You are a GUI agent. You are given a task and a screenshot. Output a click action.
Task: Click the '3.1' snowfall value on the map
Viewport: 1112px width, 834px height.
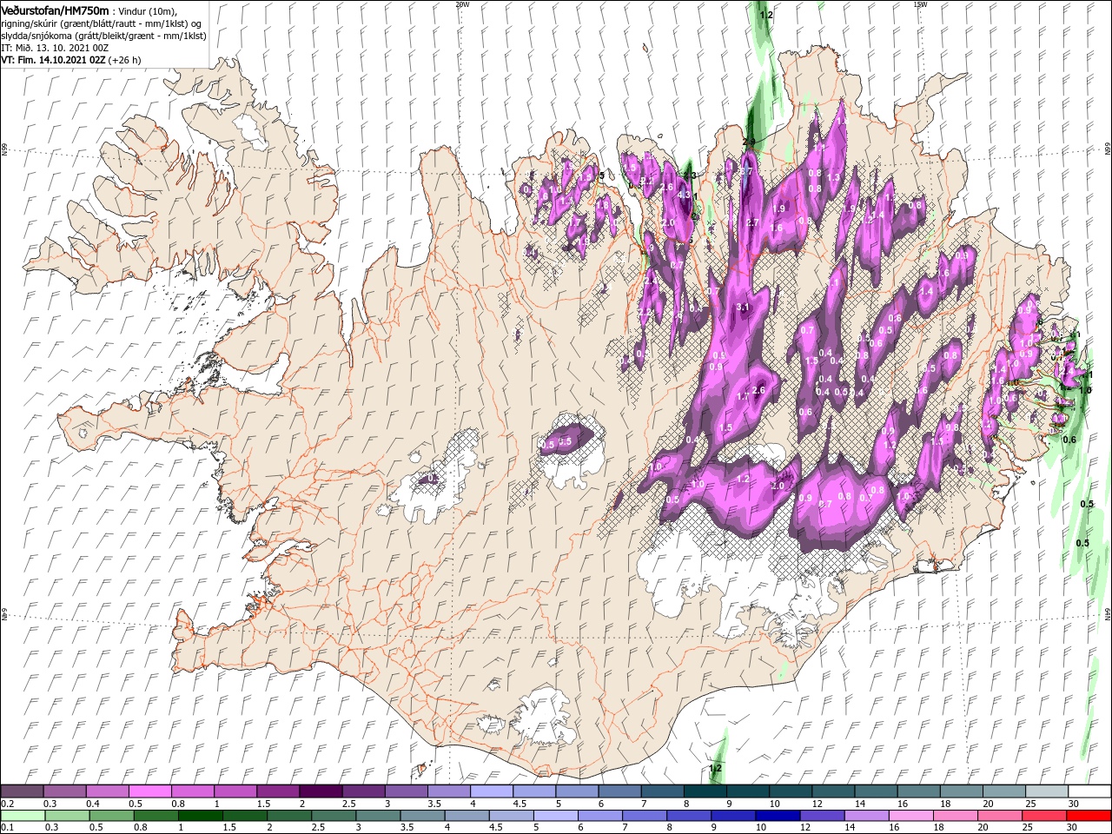coord(743,308)
